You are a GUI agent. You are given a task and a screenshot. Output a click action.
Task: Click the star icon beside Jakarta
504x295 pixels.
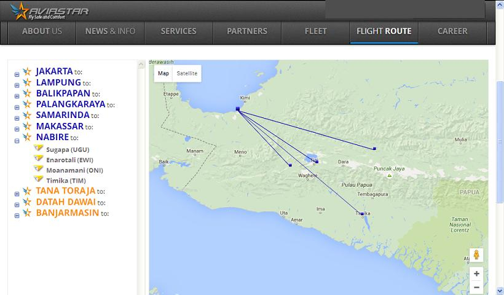[x=27, y=71]
